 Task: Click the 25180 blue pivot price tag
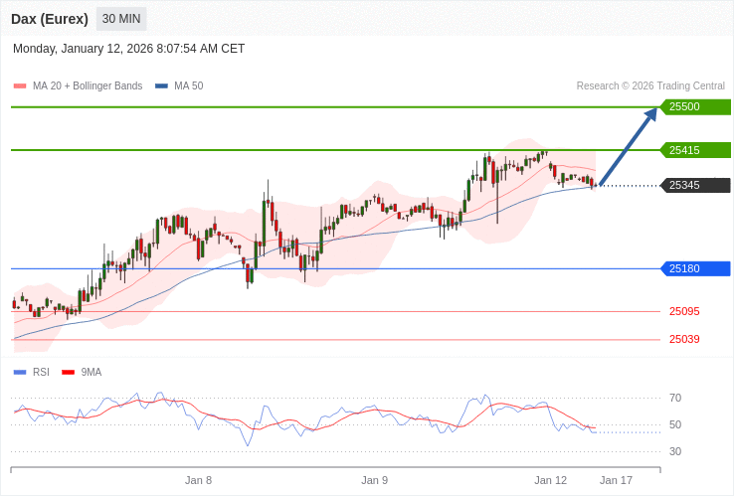point(695,268)
